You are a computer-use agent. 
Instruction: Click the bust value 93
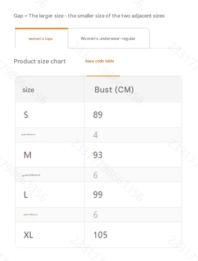pyautogui.click(x=98, y=155)
